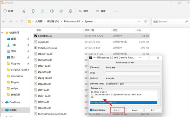Select OneDrive in the sidebar
The image size is (190, 117).
coord(15,102)
